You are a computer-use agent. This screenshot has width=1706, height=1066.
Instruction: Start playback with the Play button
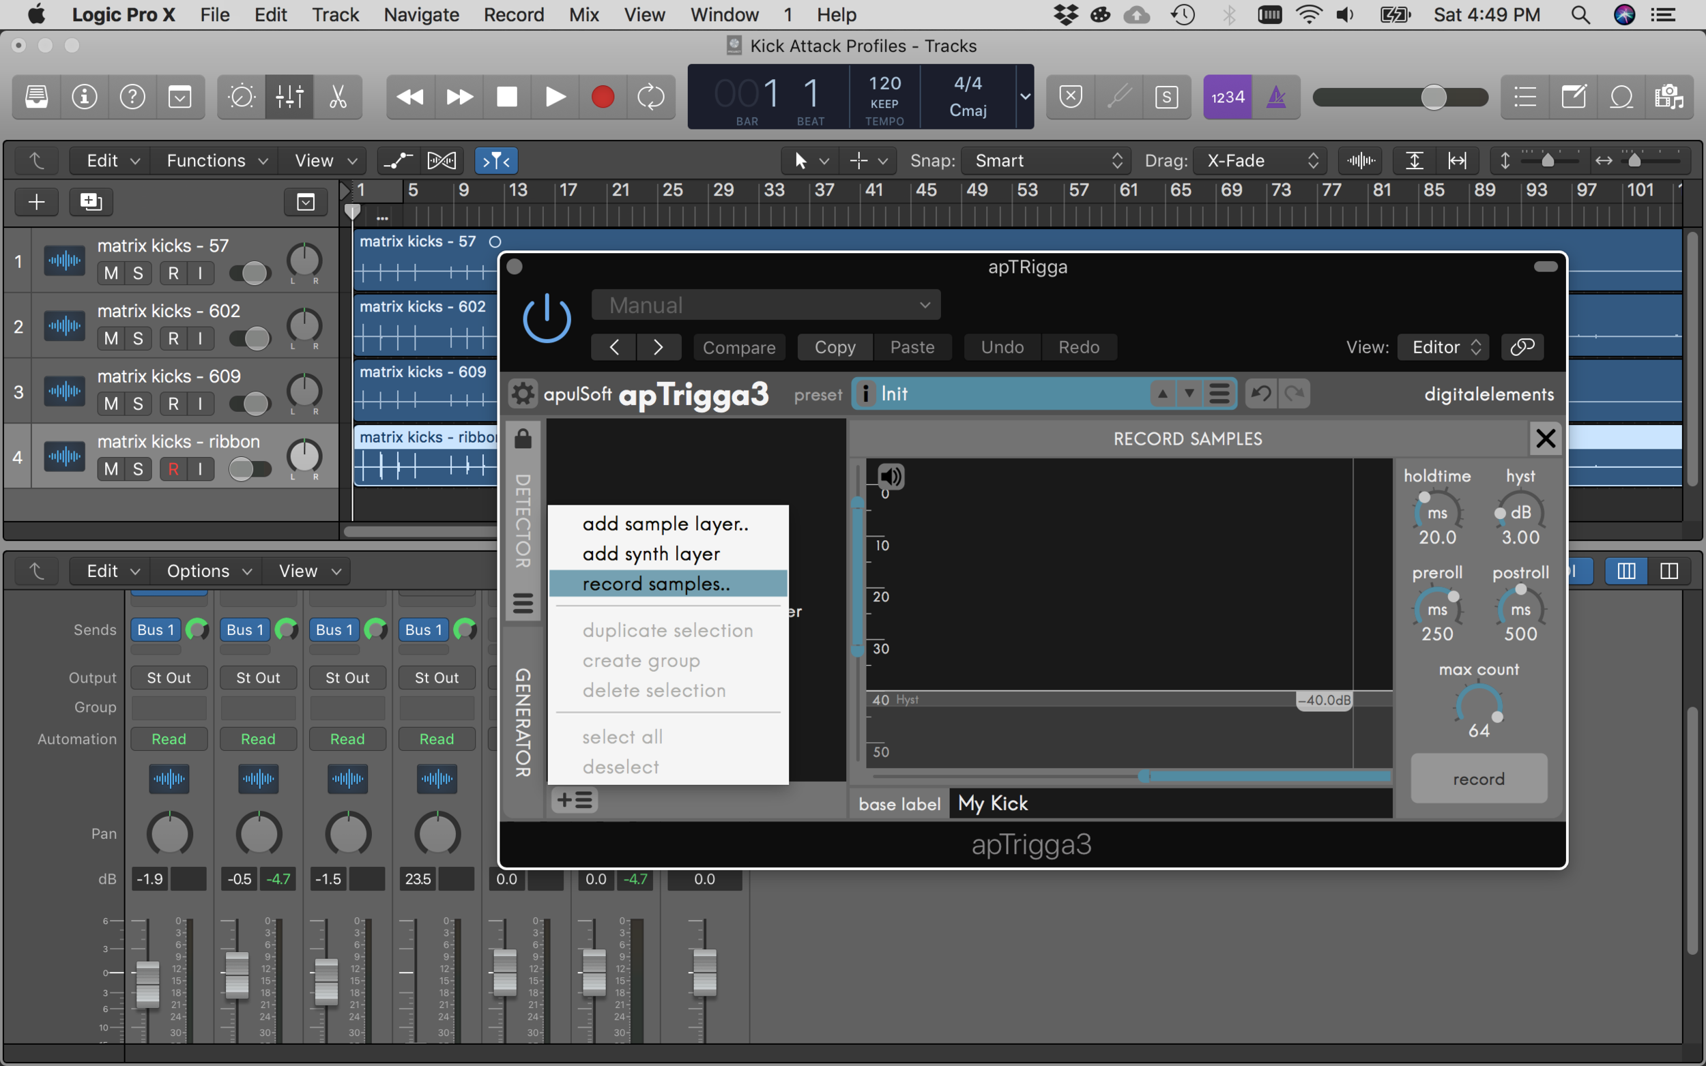(x=555, y=97)
